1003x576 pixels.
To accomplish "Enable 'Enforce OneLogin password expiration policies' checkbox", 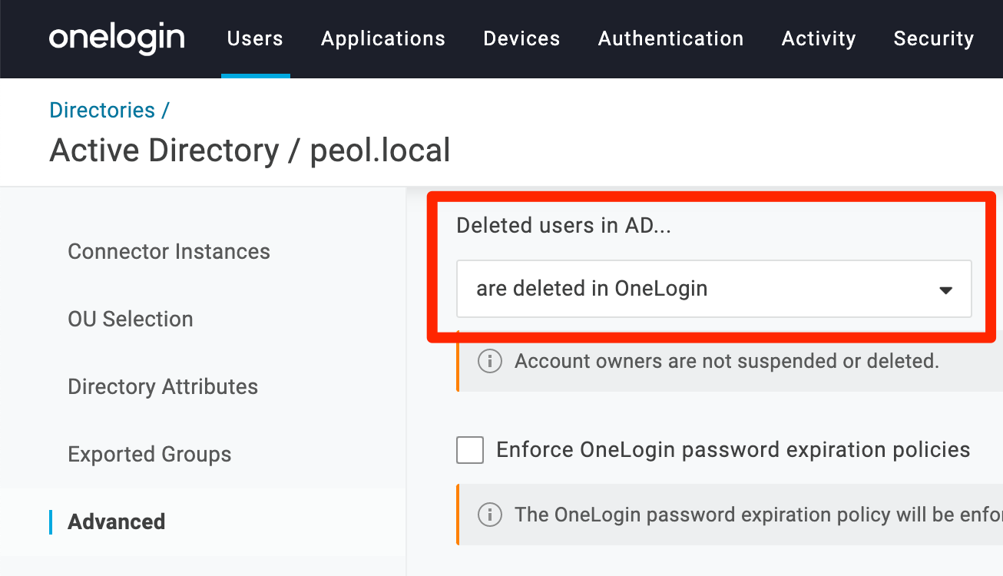I will (x=470, y=449).
